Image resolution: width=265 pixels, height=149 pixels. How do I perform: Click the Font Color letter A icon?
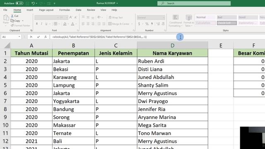73,24
